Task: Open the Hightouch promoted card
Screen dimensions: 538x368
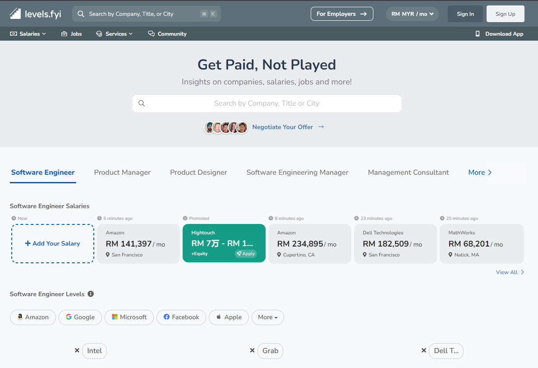Action: point(224,243)
